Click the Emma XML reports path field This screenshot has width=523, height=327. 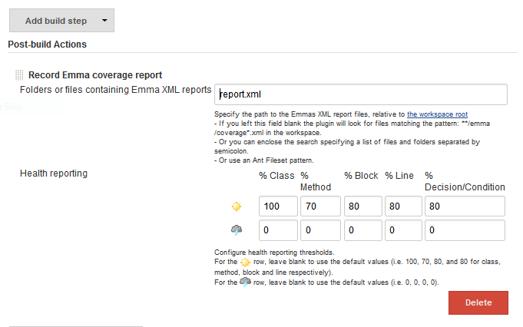coord(361,94)
